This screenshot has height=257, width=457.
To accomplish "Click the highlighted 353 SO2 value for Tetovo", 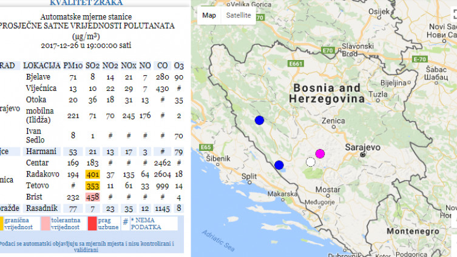I will pyautogui.click(x=92, y=185).
